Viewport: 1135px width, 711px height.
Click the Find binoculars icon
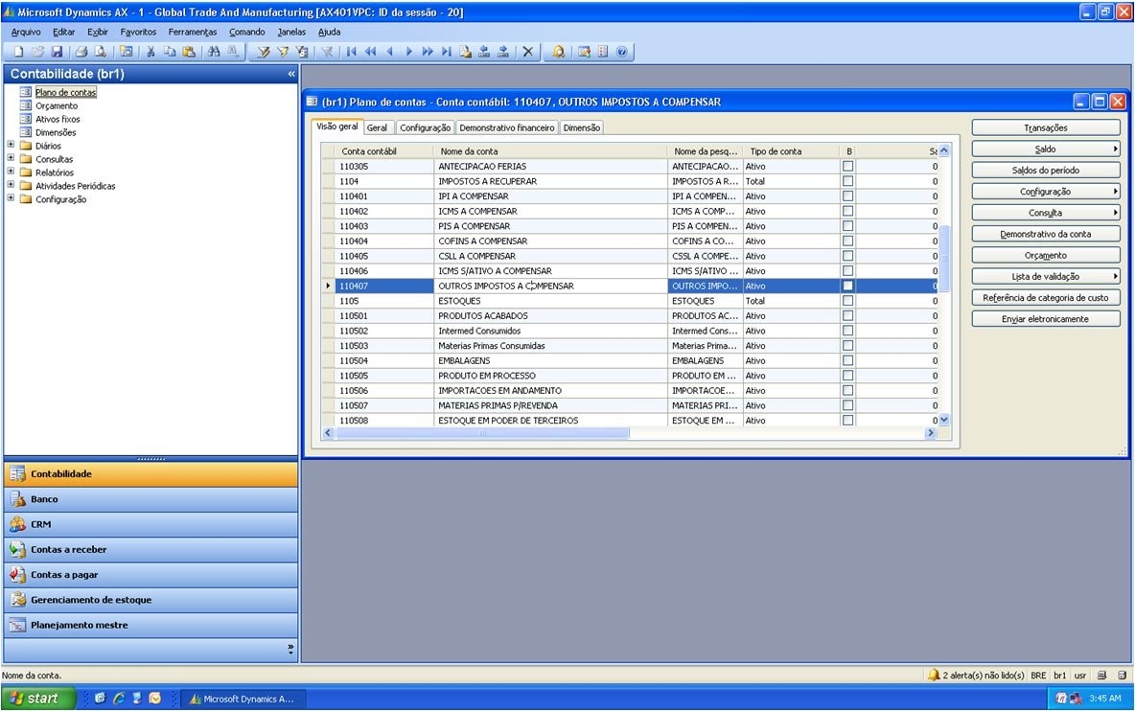click(x=214, y=52)
